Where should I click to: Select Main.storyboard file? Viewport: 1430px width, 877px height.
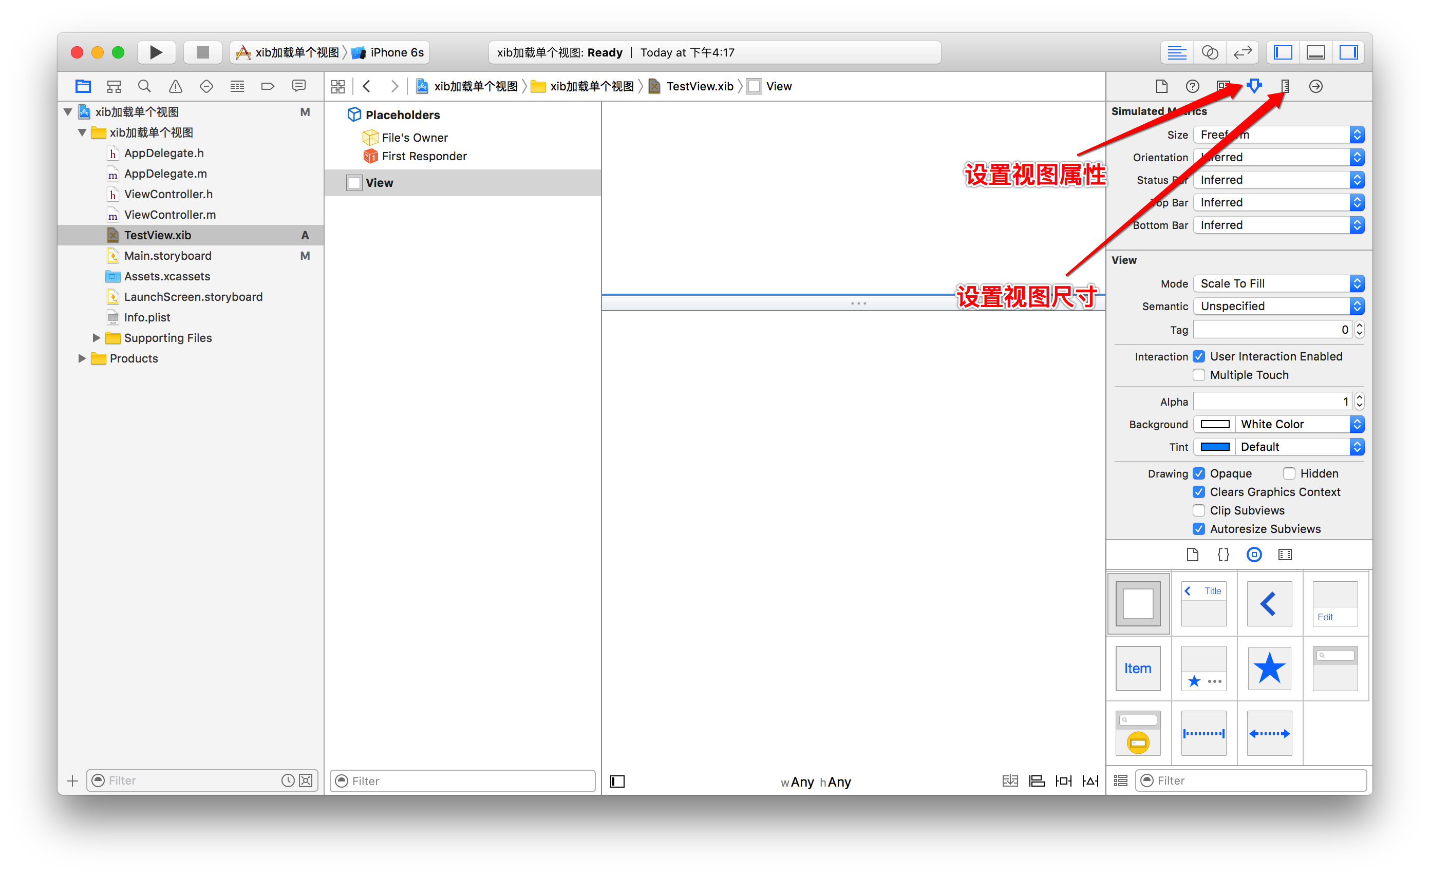point(168,256)
